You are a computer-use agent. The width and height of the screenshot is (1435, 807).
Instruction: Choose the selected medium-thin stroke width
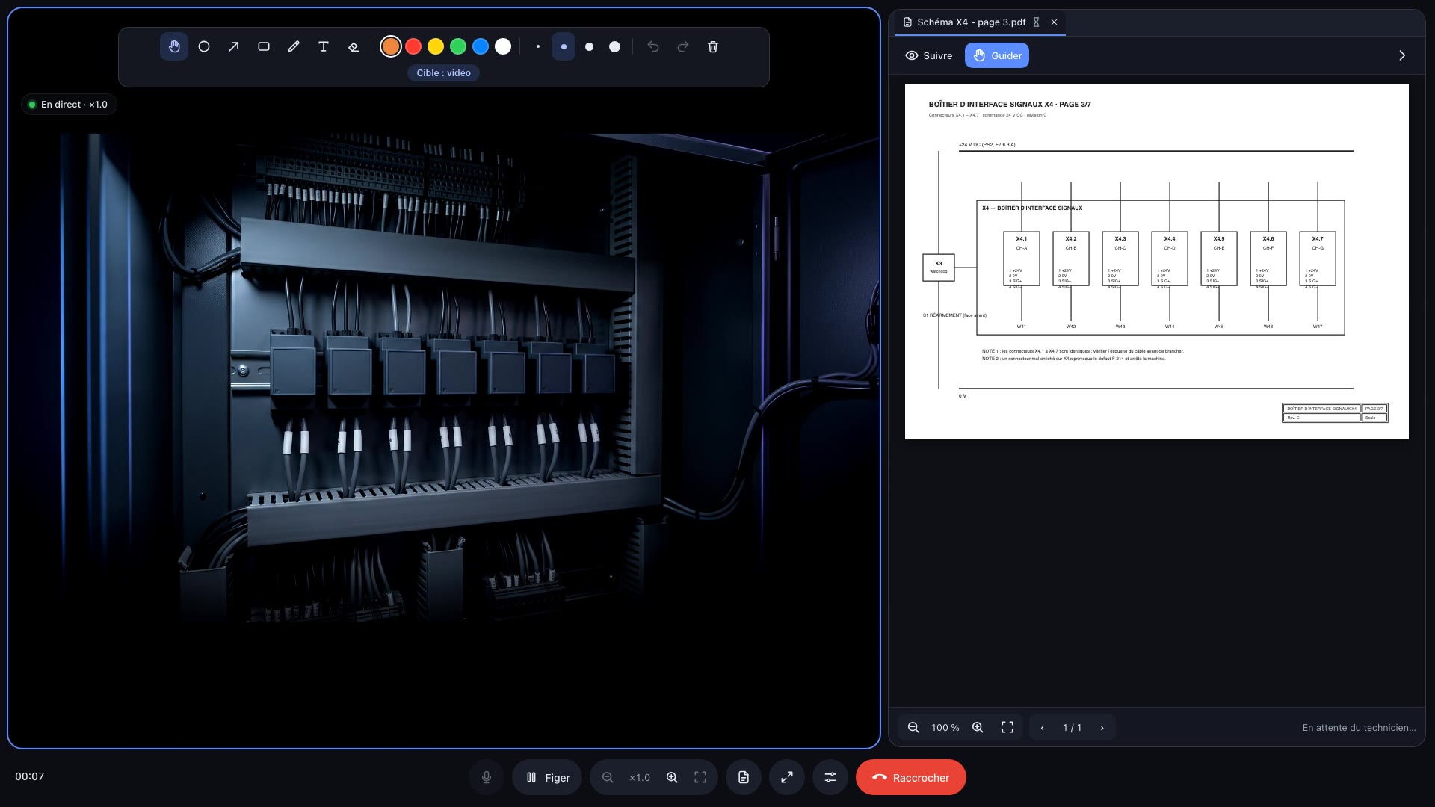(564, 46)
